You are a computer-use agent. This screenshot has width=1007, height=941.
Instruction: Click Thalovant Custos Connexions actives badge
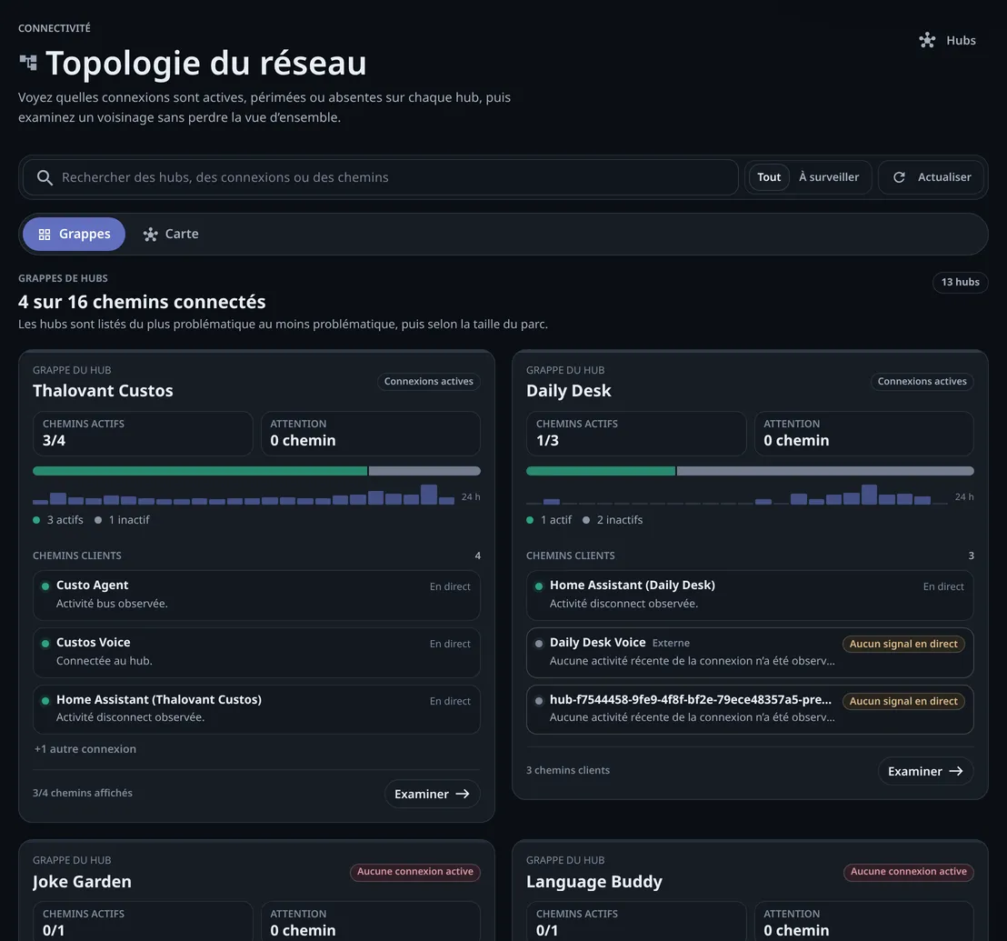[428, 382]
